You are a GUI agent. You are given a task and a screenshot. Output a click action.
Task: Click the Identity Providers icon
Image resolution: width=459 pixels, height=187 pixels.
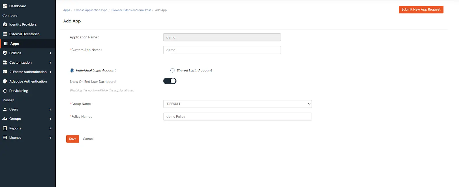coord(5,25)
